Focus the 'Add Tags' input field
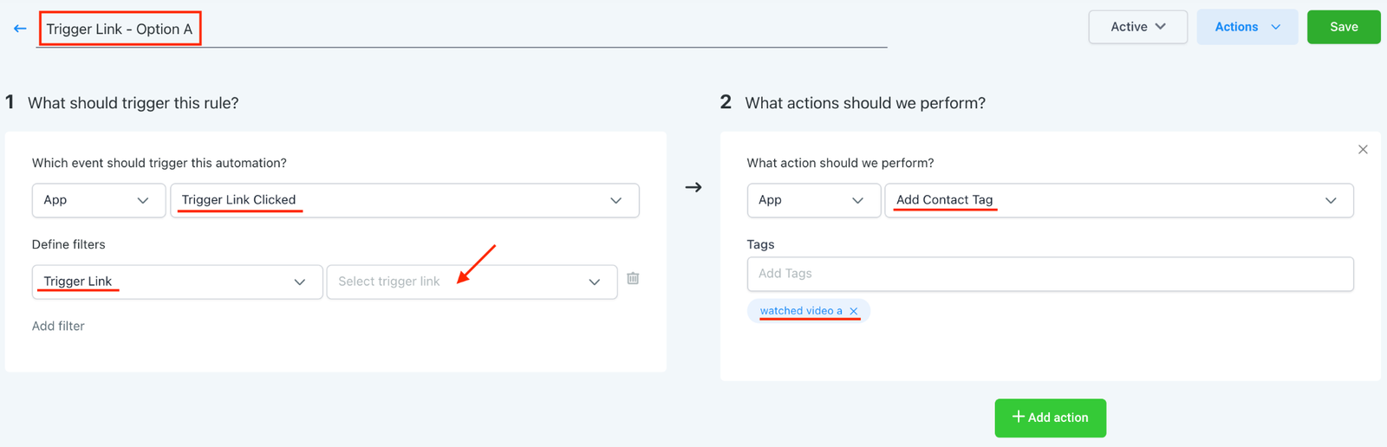This screenshot has width=1387, height=447. coord(1050,274)
